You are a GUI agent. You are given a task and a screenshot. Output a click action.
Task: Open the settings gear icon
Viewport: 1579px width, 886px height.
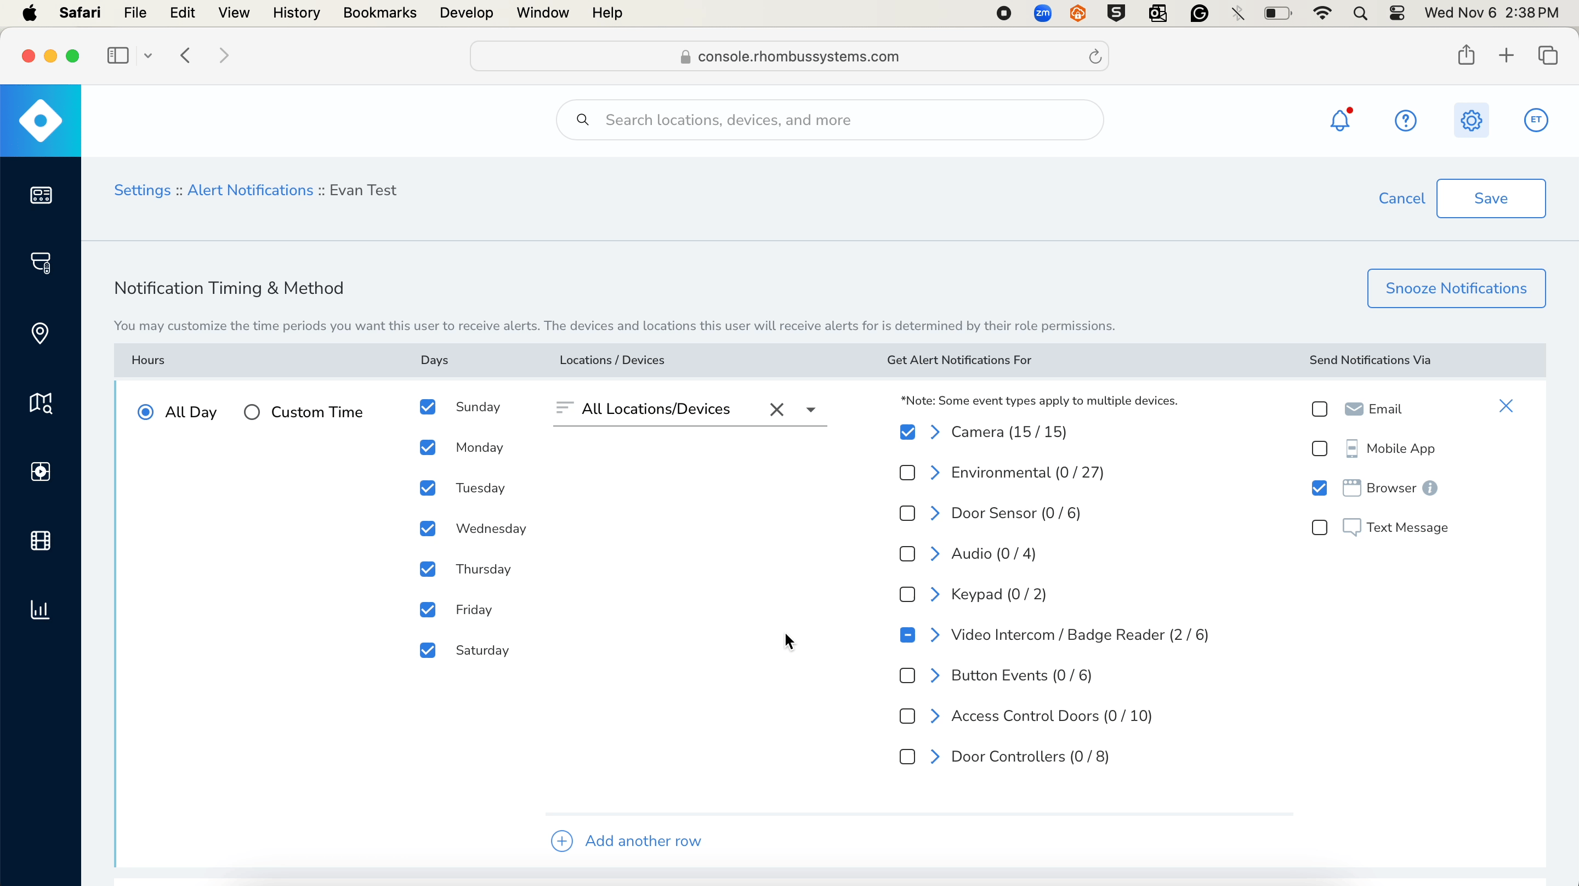point(1471,120)
